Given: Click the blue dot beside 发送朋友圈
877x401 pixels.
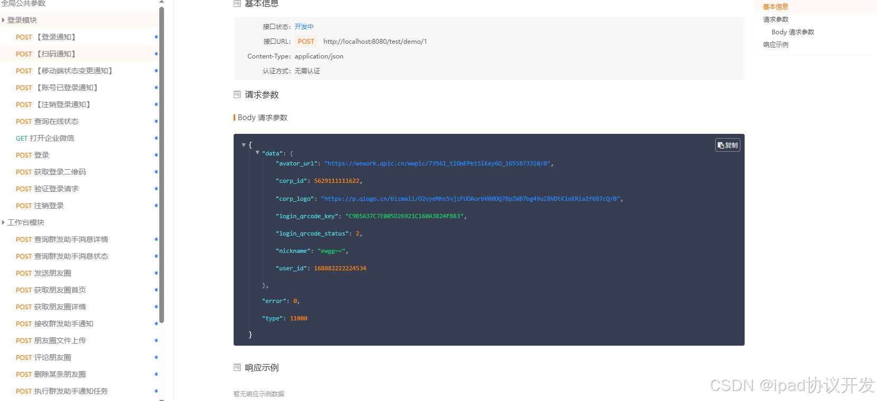Looking at the screenshot, I should (156, 273).
